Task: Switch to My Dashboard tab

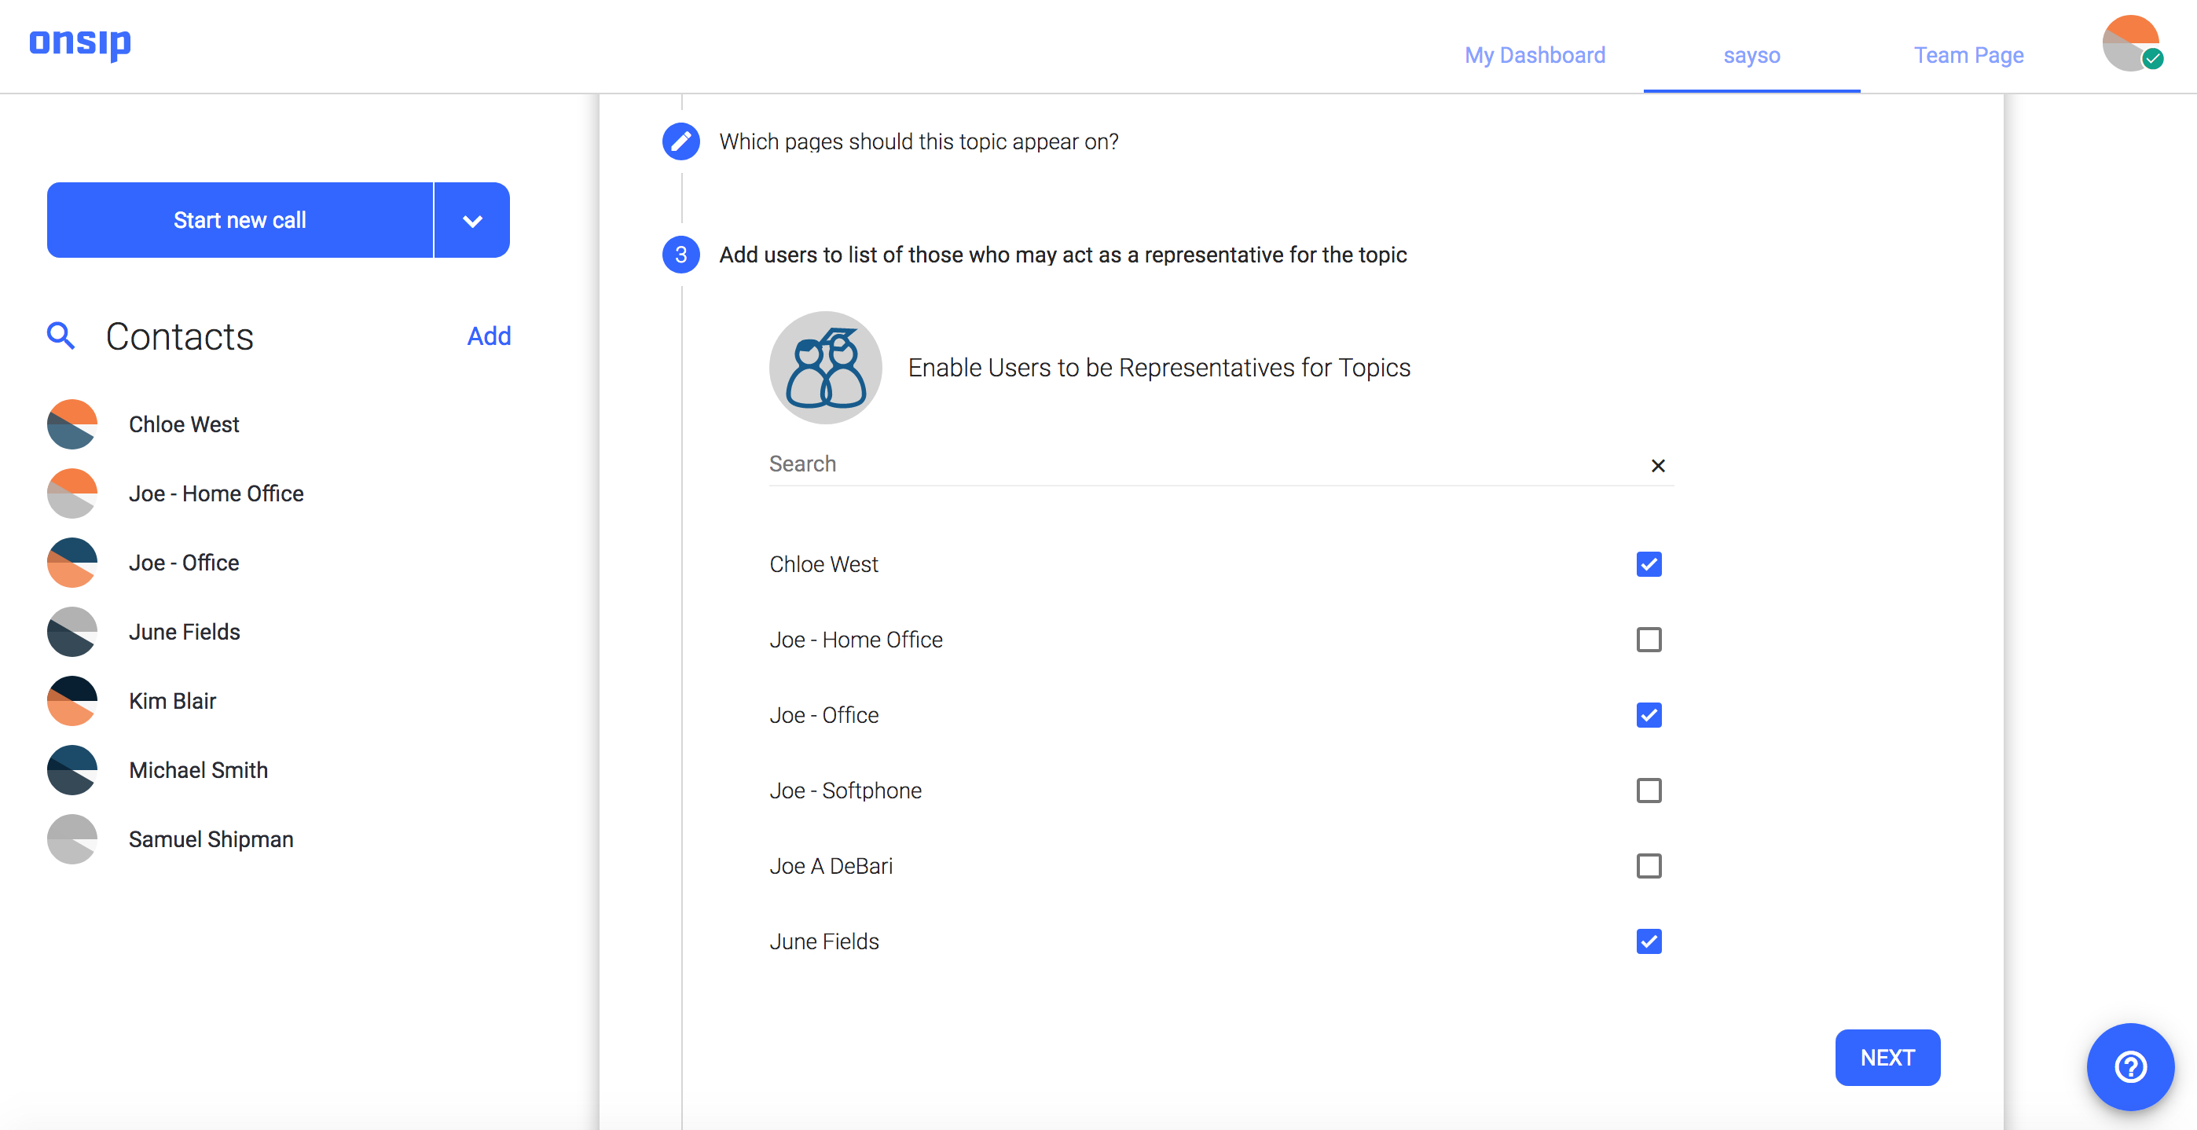Action: (x=1535, y=56)
